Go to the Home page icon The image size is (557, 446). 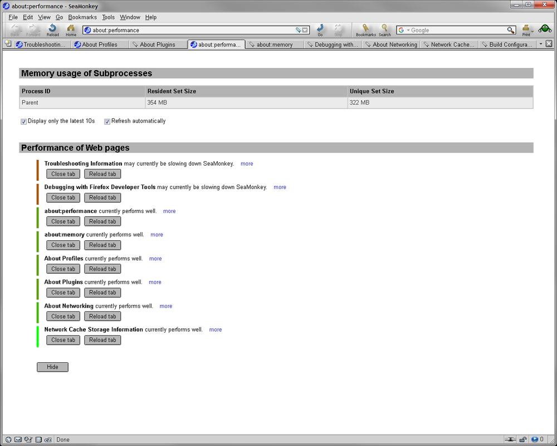click(71, 30)
